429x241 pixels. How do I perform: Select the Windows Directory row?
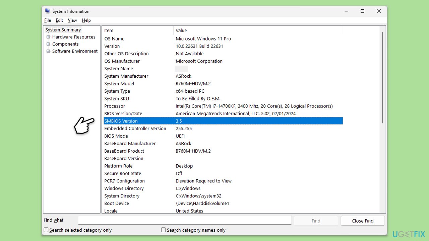click(223, 188)
